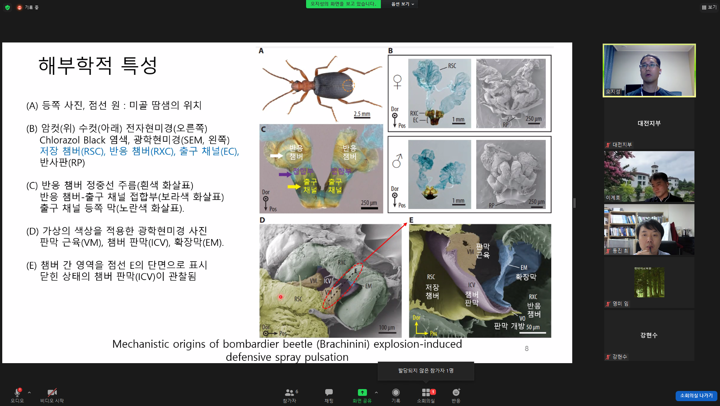
Task: Click the muted mic icon beside 영미 임
Action: [x=608, y=304]
